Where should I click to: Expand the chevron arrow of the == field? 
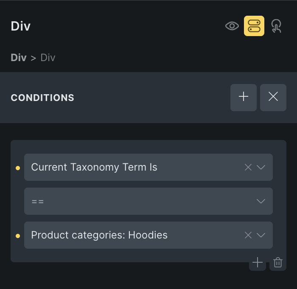pyautogui.click(x=261, y=201)
